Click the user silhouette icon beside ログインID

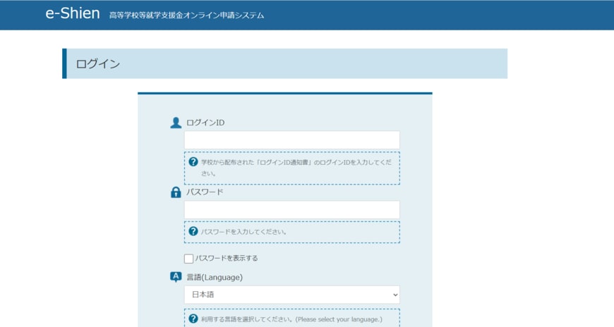pos(176,123)
